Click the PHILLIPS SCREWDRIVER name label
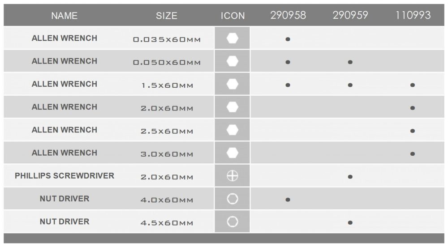This screenshot has width=448, height=247. click(64, 176)
